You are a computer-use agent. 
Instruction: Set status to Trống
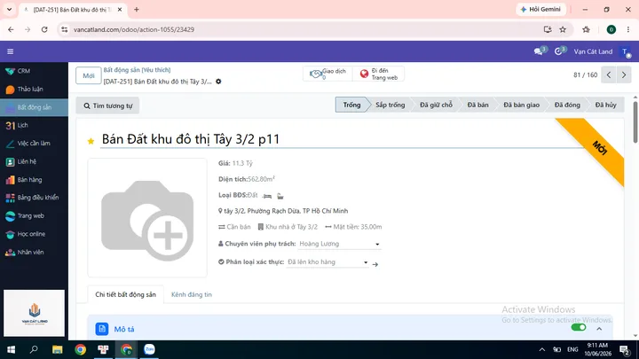[x=351, y=105]
